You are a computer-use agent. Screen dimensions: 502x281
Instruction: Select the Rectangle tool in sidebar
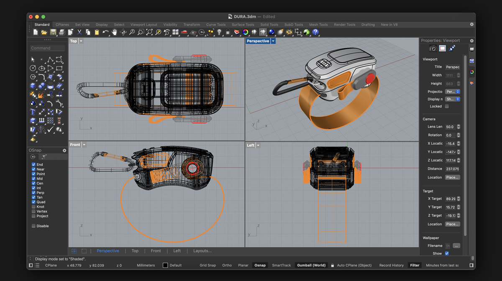(x=59, y=68)
